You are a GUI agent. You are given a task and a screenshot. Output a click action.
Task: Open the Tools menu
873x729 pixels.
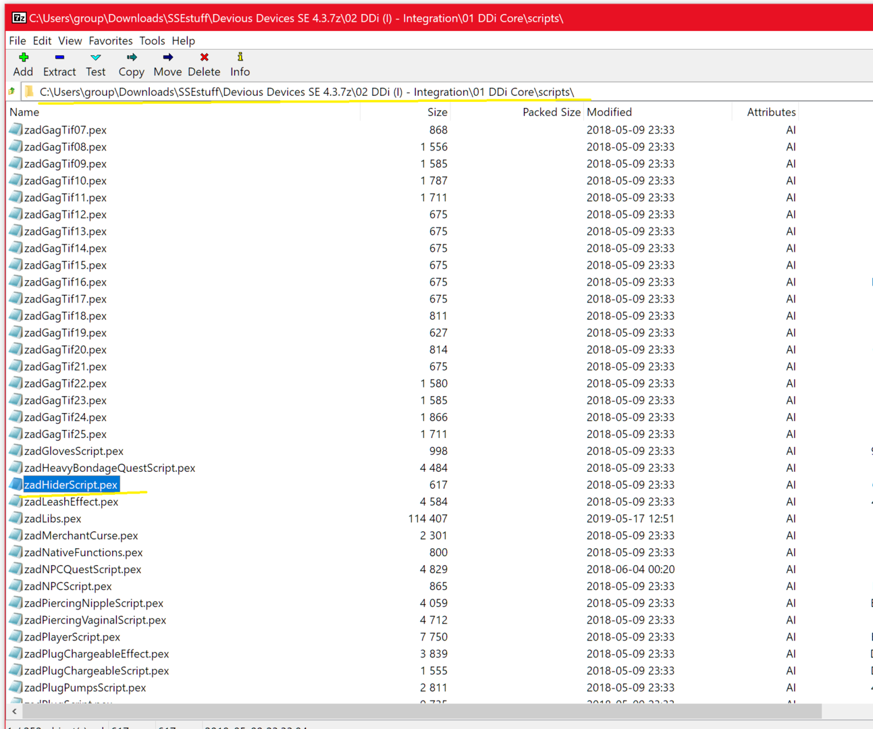(152, 40)
